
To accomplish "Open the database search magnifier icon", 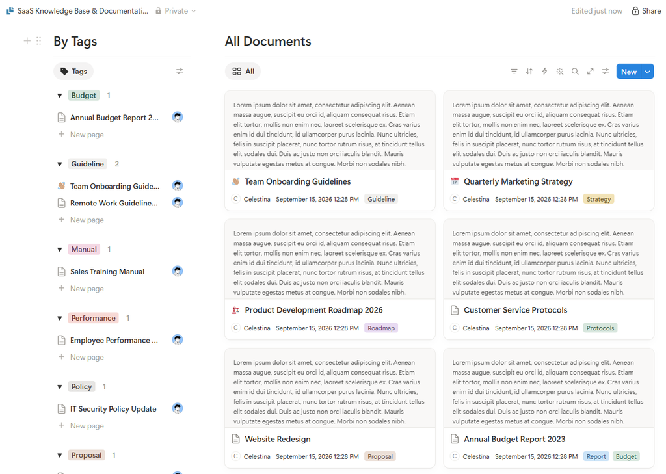I will [x=575, y=72].
